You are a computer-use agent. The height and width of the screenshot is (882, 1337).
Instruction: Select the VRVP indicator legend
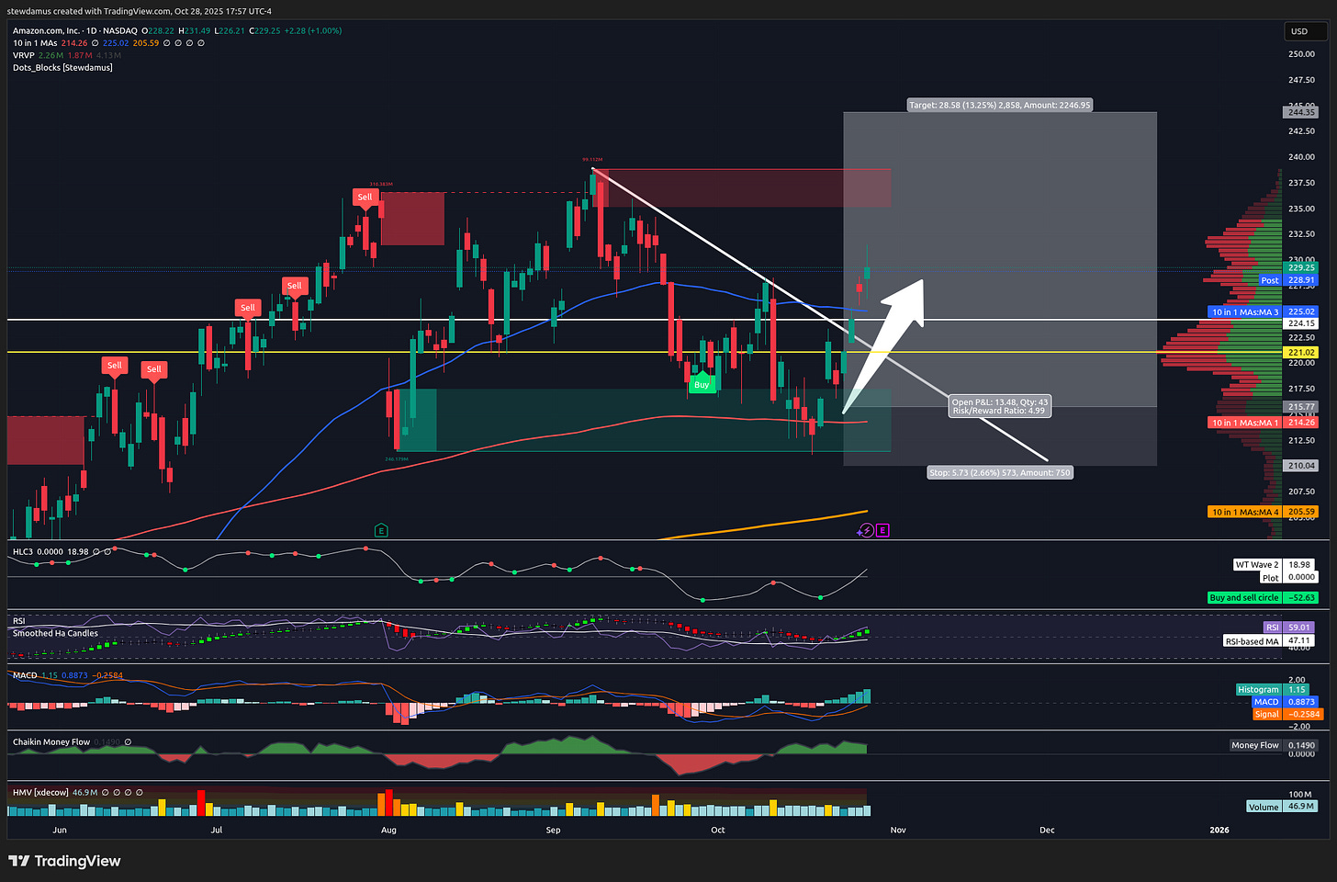[23, 55]
